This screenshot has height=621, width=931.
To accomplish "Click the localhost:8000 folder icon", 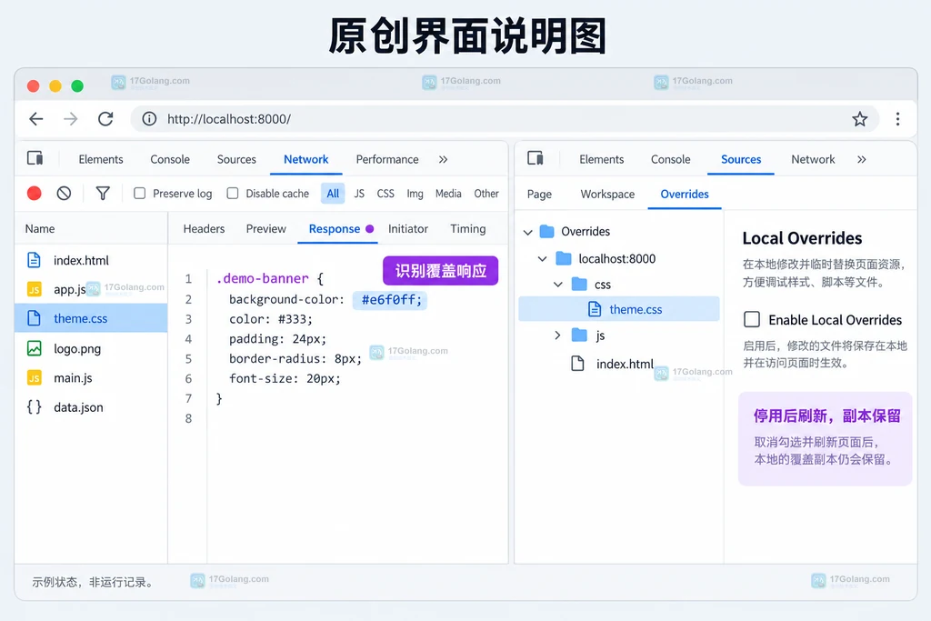I will (564, 258).
